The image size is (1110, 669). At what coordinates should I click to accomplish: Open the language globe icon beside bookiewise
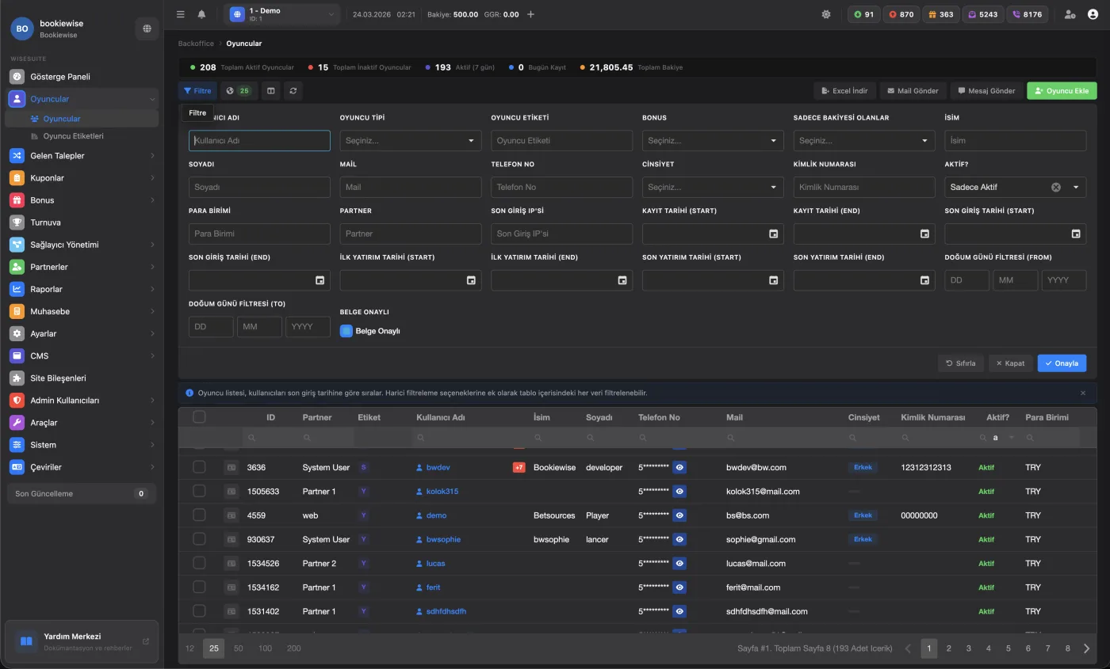pos(147,29)
